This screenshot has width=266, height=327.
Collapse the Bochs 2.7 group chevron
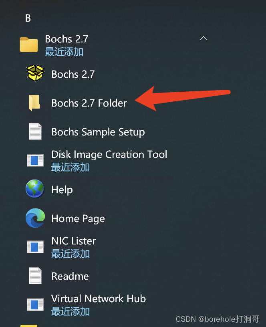(x=204, y=38)
